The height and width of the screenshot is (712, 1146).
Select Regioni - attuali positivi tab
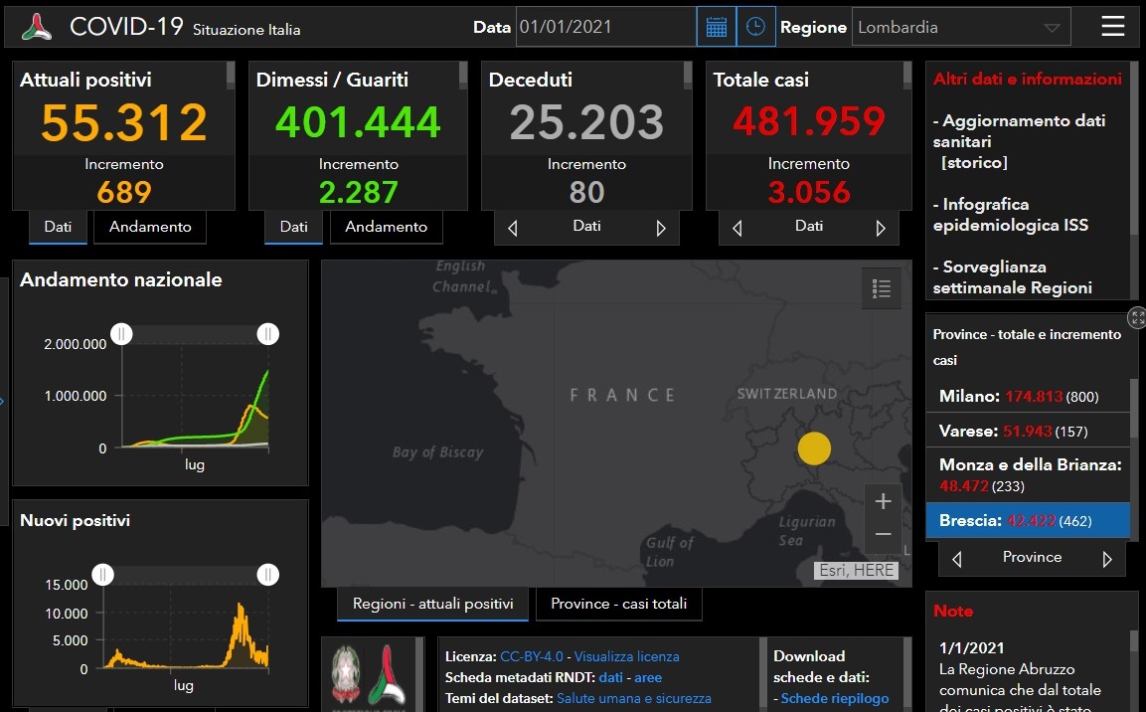pyautogui.click(x=432, y=604)
